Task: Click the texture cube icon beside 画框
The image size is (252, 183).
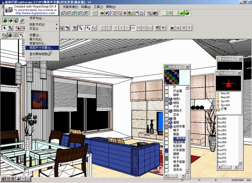Action: pyautogui.click(x=170, y=123)
